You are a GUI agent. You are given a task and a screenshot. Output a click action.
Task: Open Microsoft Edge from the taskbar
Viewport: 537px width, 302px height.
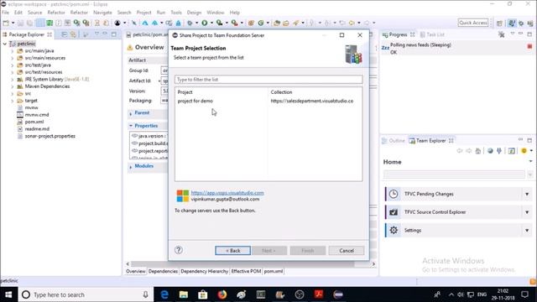point(164,294)
